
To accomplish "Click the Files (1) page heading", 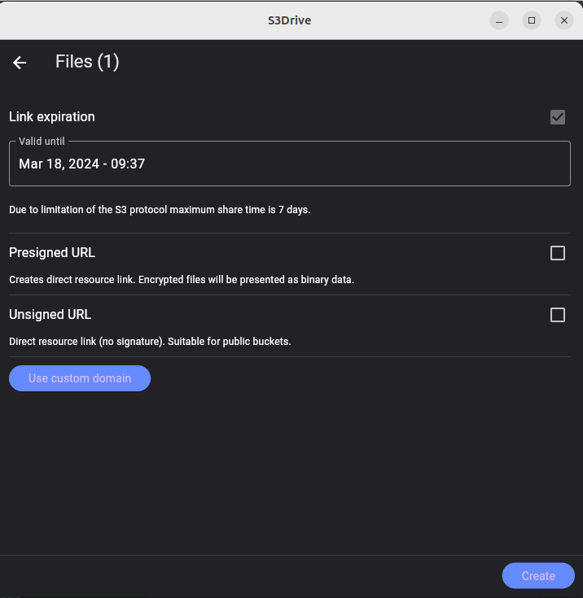I will point(87,62).
